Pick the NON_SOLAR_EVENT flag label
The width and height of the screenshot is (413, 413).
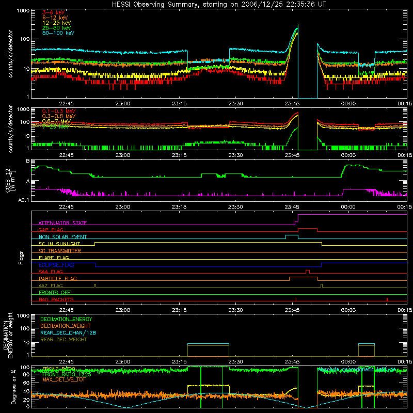click(x=62, y=237)
